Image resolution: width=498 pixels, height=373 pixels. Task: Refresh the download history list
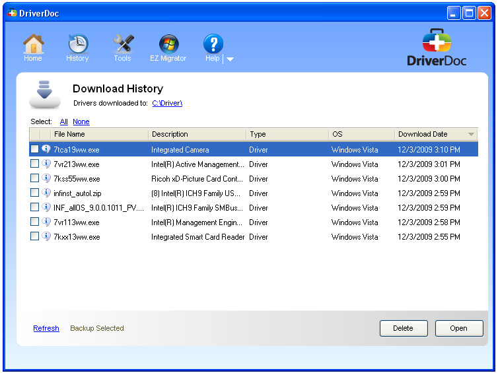click(x=46, y=328)
